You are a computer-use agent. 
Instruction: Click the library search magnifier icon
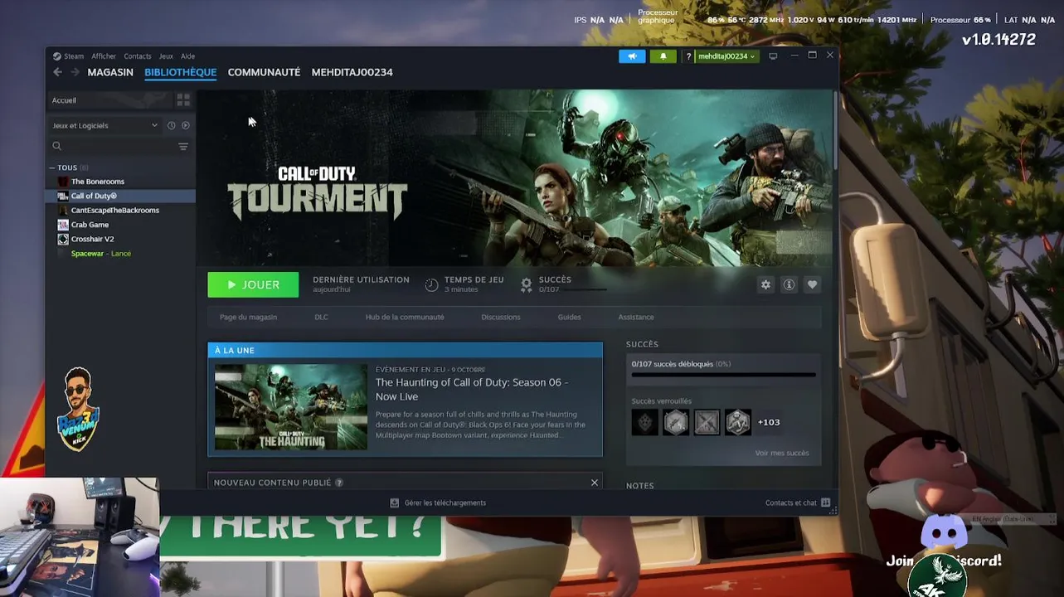(57, 146)
